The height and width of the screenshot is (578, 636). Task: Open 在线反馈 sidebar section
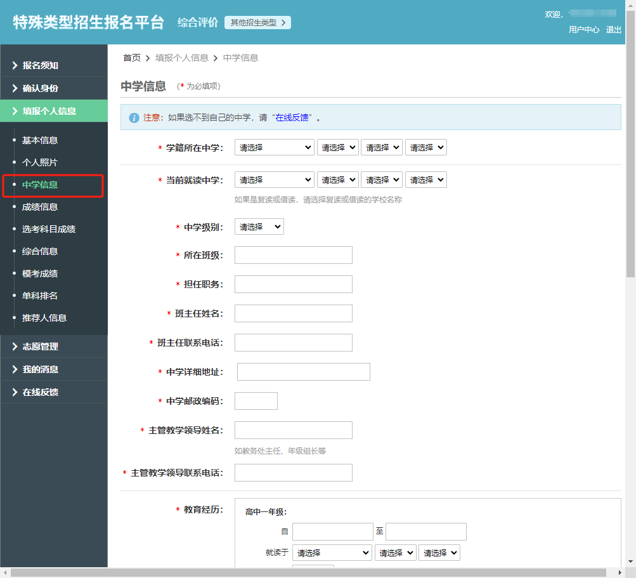click(x=54, y=391)
